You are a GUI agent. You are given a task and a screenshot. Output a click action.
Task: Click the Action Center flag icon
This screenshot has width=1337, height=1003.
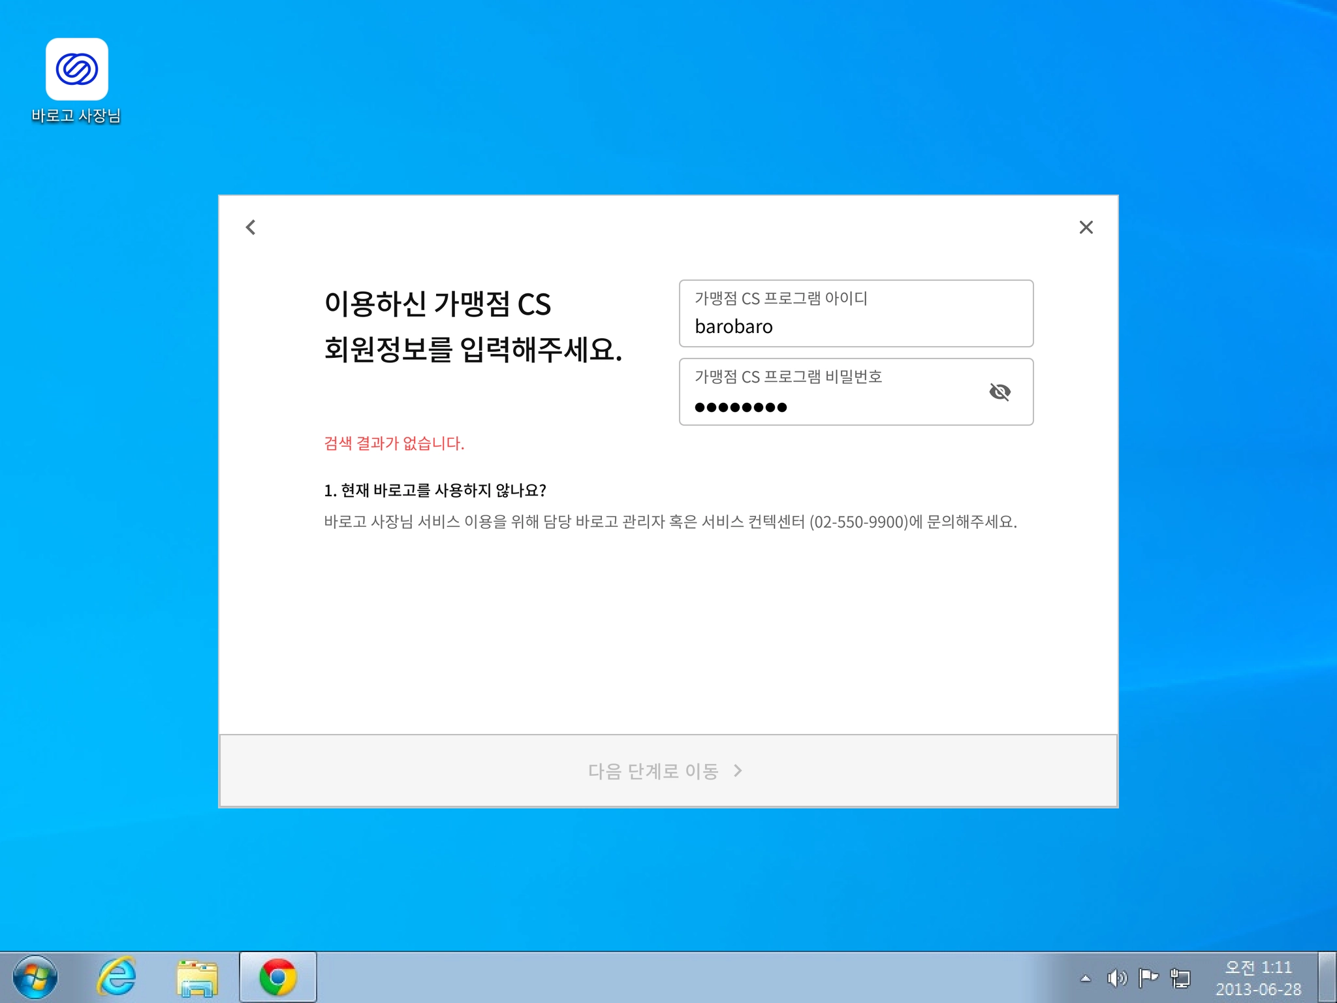(x=1148, y=978)
